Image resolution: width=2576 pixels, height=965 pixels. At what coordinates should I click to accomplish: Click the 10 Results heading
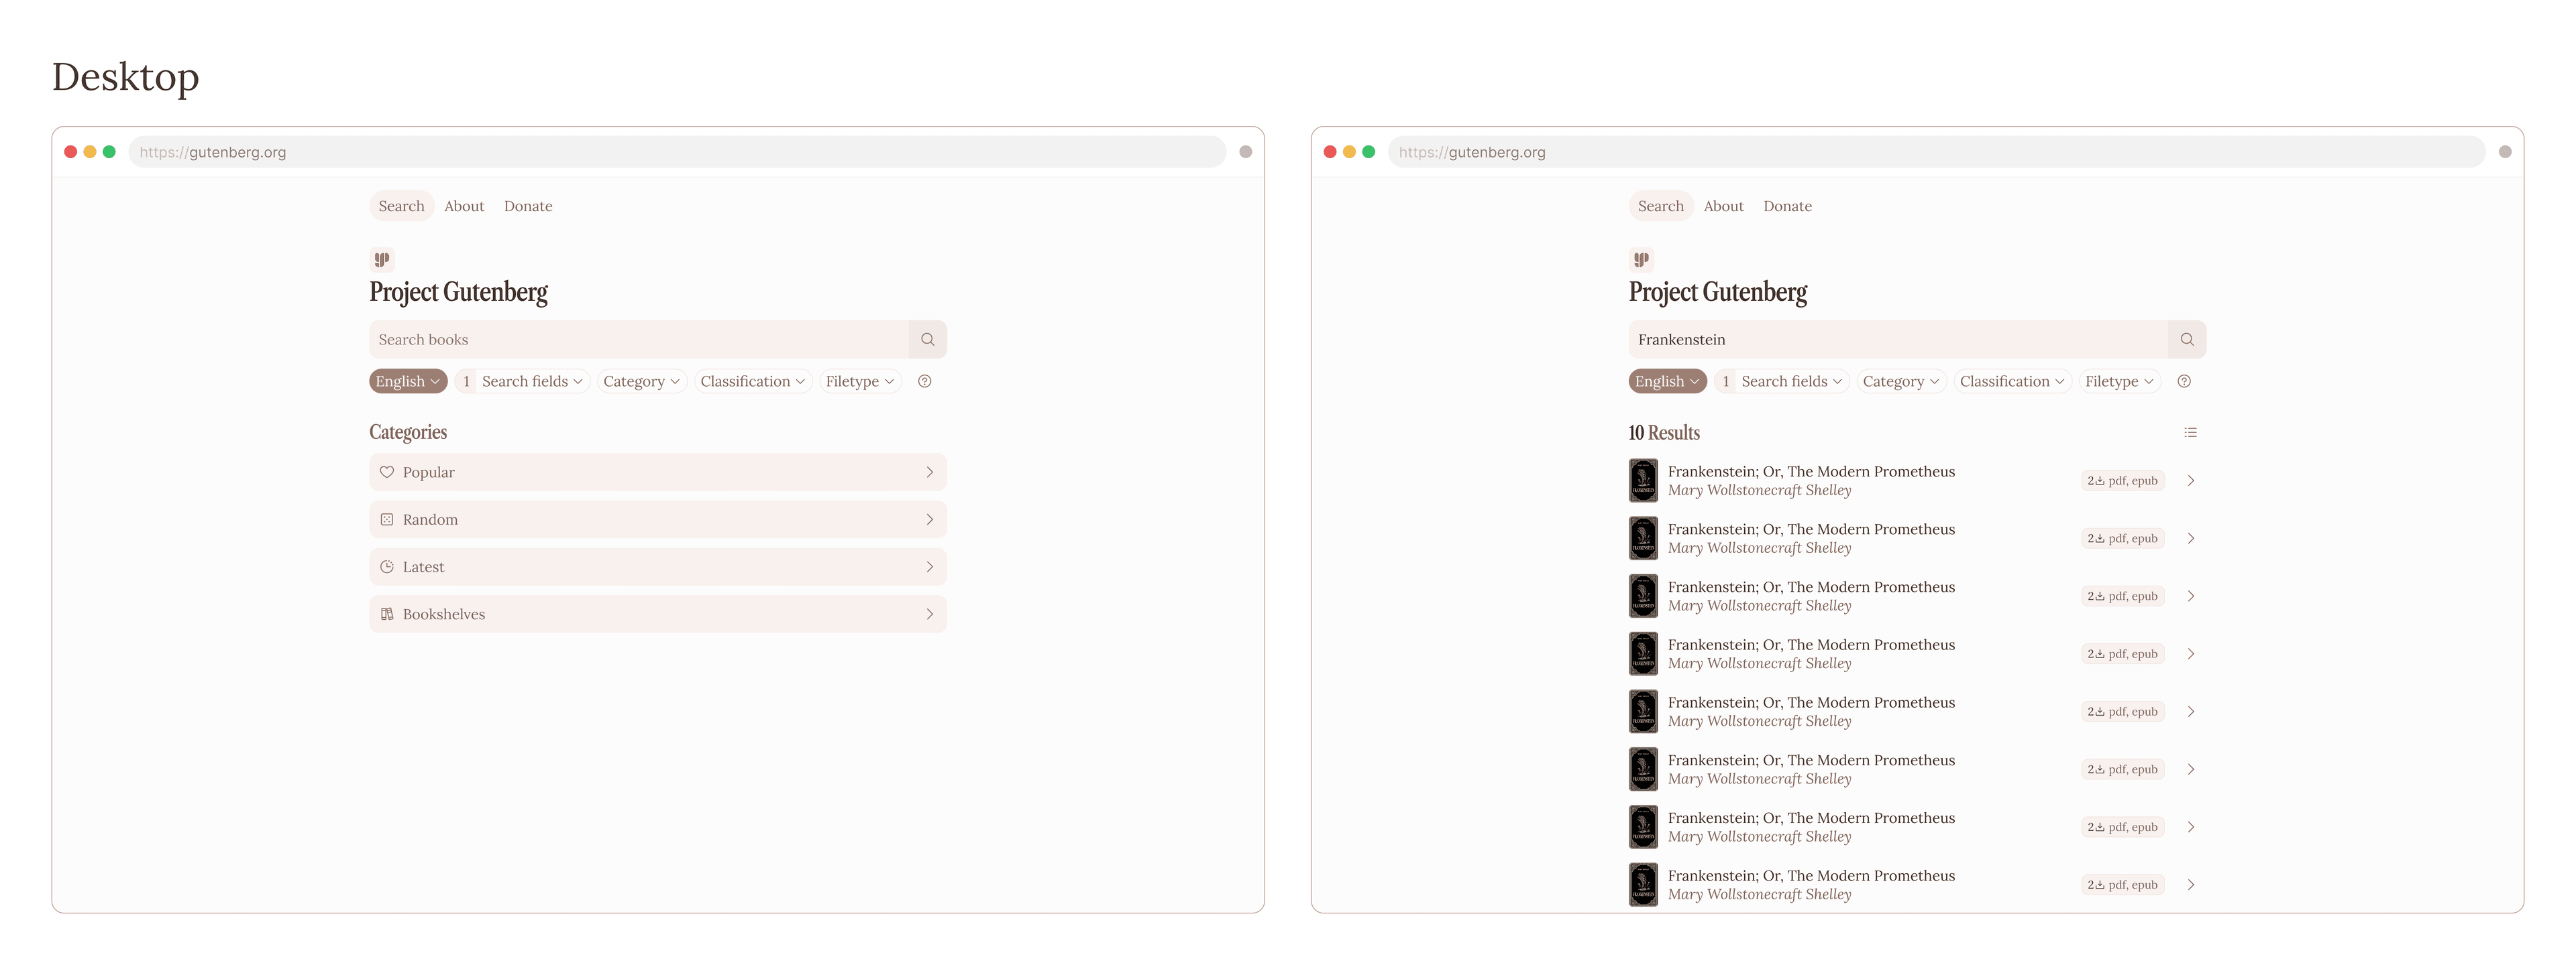tap(1664, 432)
